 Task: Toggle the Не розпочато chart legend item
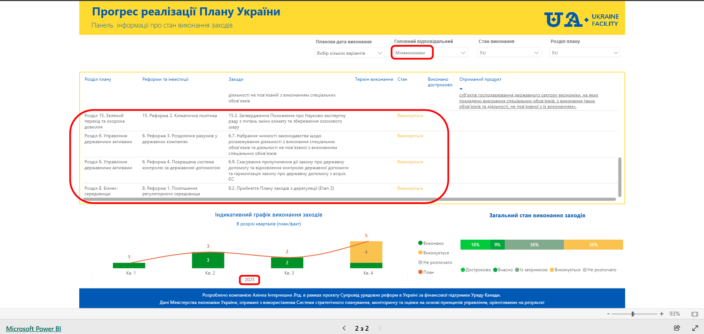[x=435, y=262]
